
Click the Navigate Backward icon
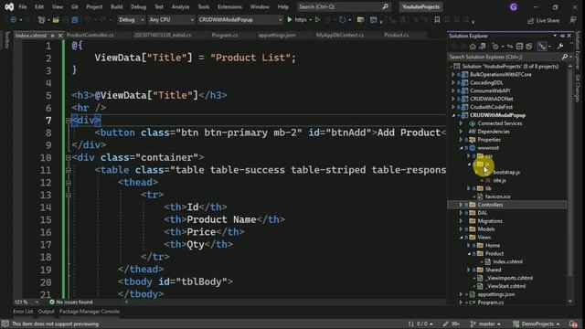13,20
